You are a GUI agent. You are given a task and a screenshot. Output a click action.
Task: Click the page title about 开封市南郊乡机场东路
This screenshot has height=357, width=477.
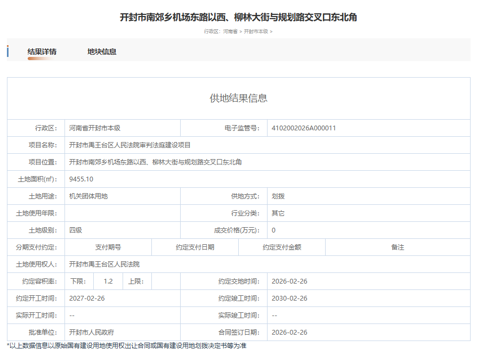tap(238, 17)
